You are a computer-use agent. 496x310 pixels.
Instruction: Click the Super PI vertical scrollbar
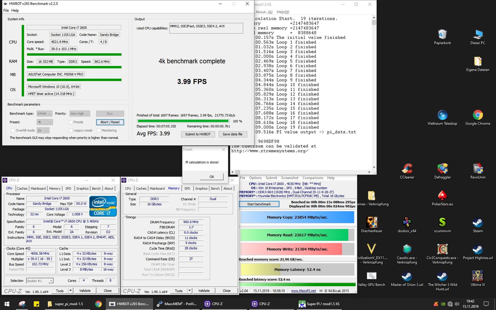pos(374,92)
